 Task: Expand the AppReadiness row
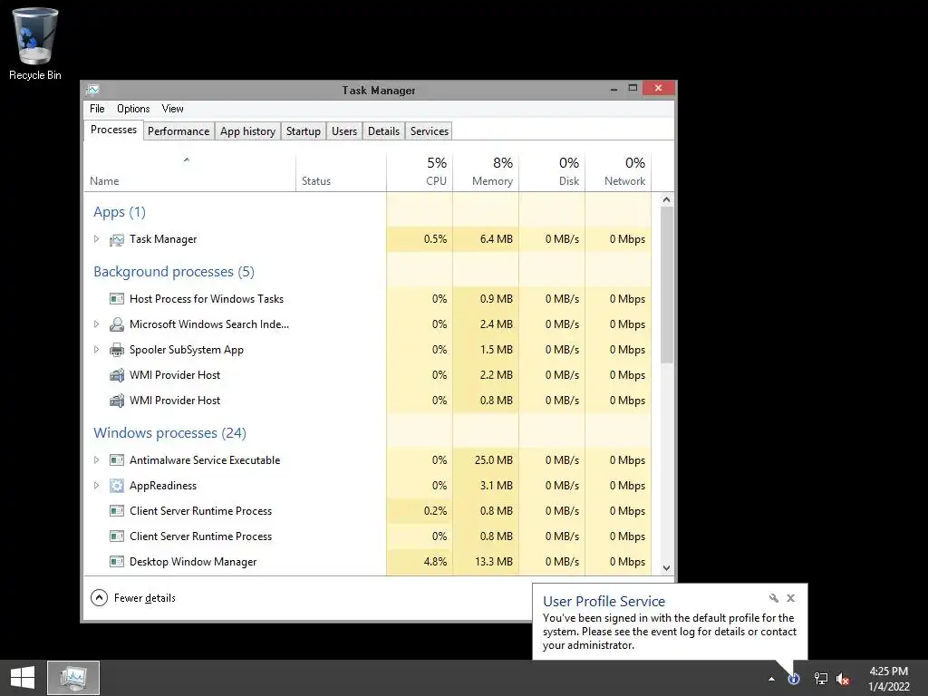point(96,486)
